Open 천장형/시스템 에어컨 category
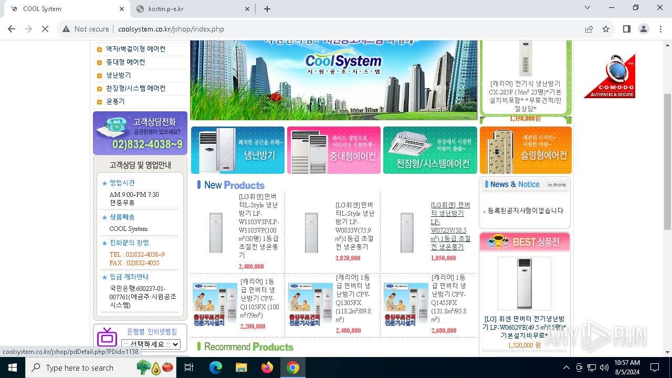 pyautogui.click(x=135, y=88)
